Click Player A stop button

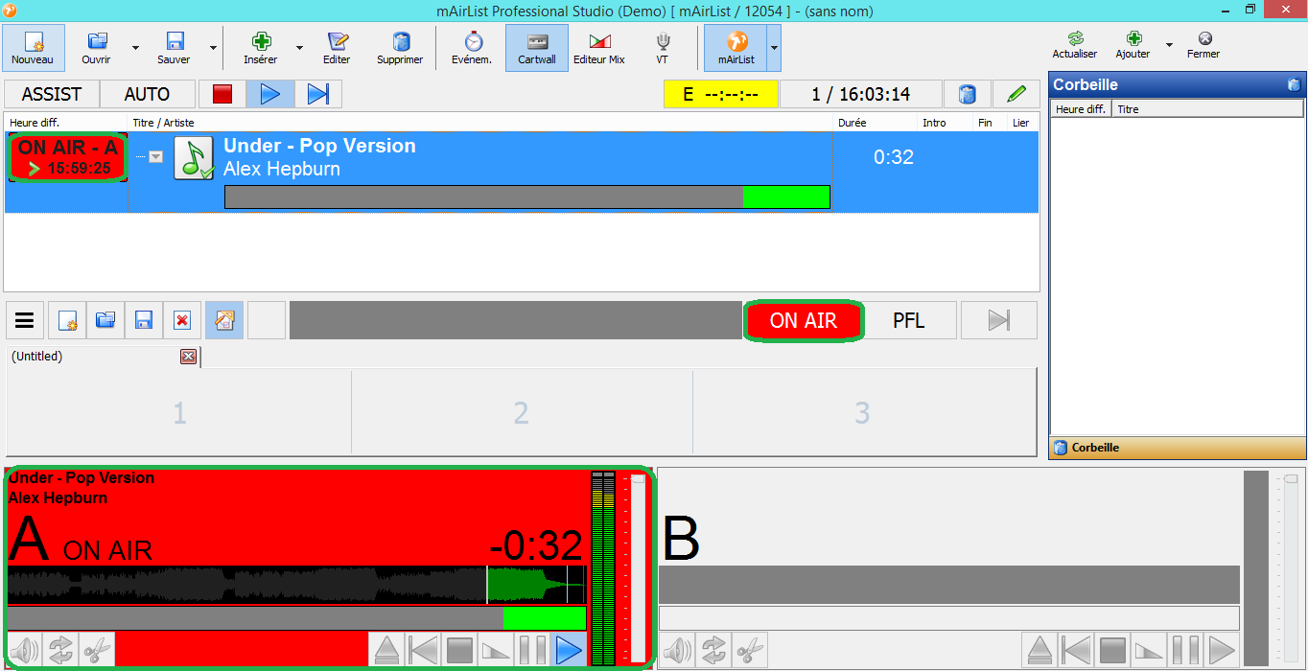coord(460,650)
